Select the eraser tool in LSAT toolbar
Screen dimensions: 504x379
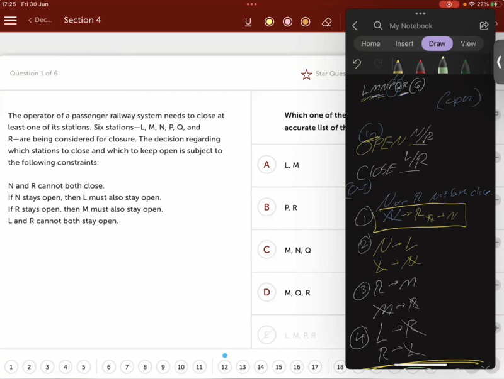tap(326, 22)
